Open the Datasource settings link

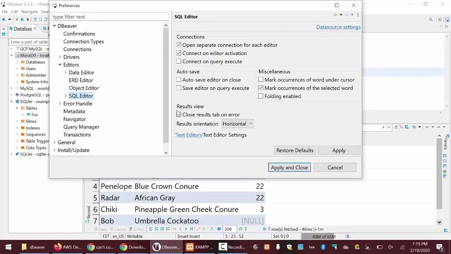tap(338, 27)
